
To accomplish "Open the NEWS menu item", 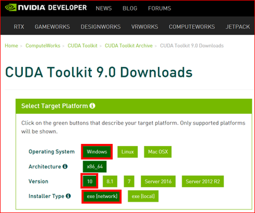I will pos(104,8).
